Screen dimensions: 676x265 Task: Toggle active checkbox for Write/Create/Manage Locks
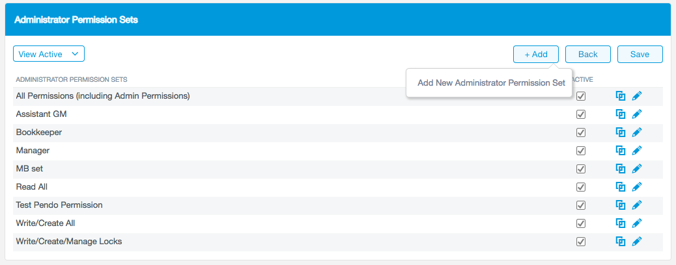point(581,242)
